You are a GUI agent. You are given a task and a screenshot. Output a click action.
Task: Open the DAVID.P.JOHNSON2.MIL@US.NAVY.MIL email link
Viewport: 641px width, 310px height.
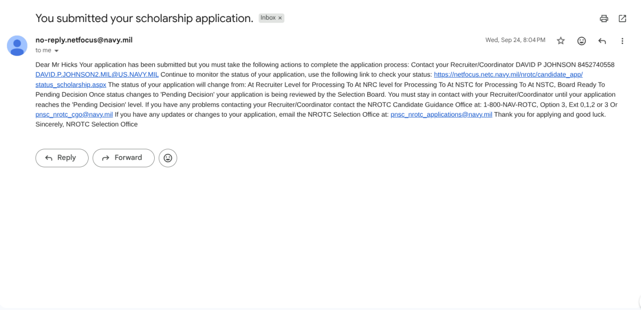tap(97, 75)
